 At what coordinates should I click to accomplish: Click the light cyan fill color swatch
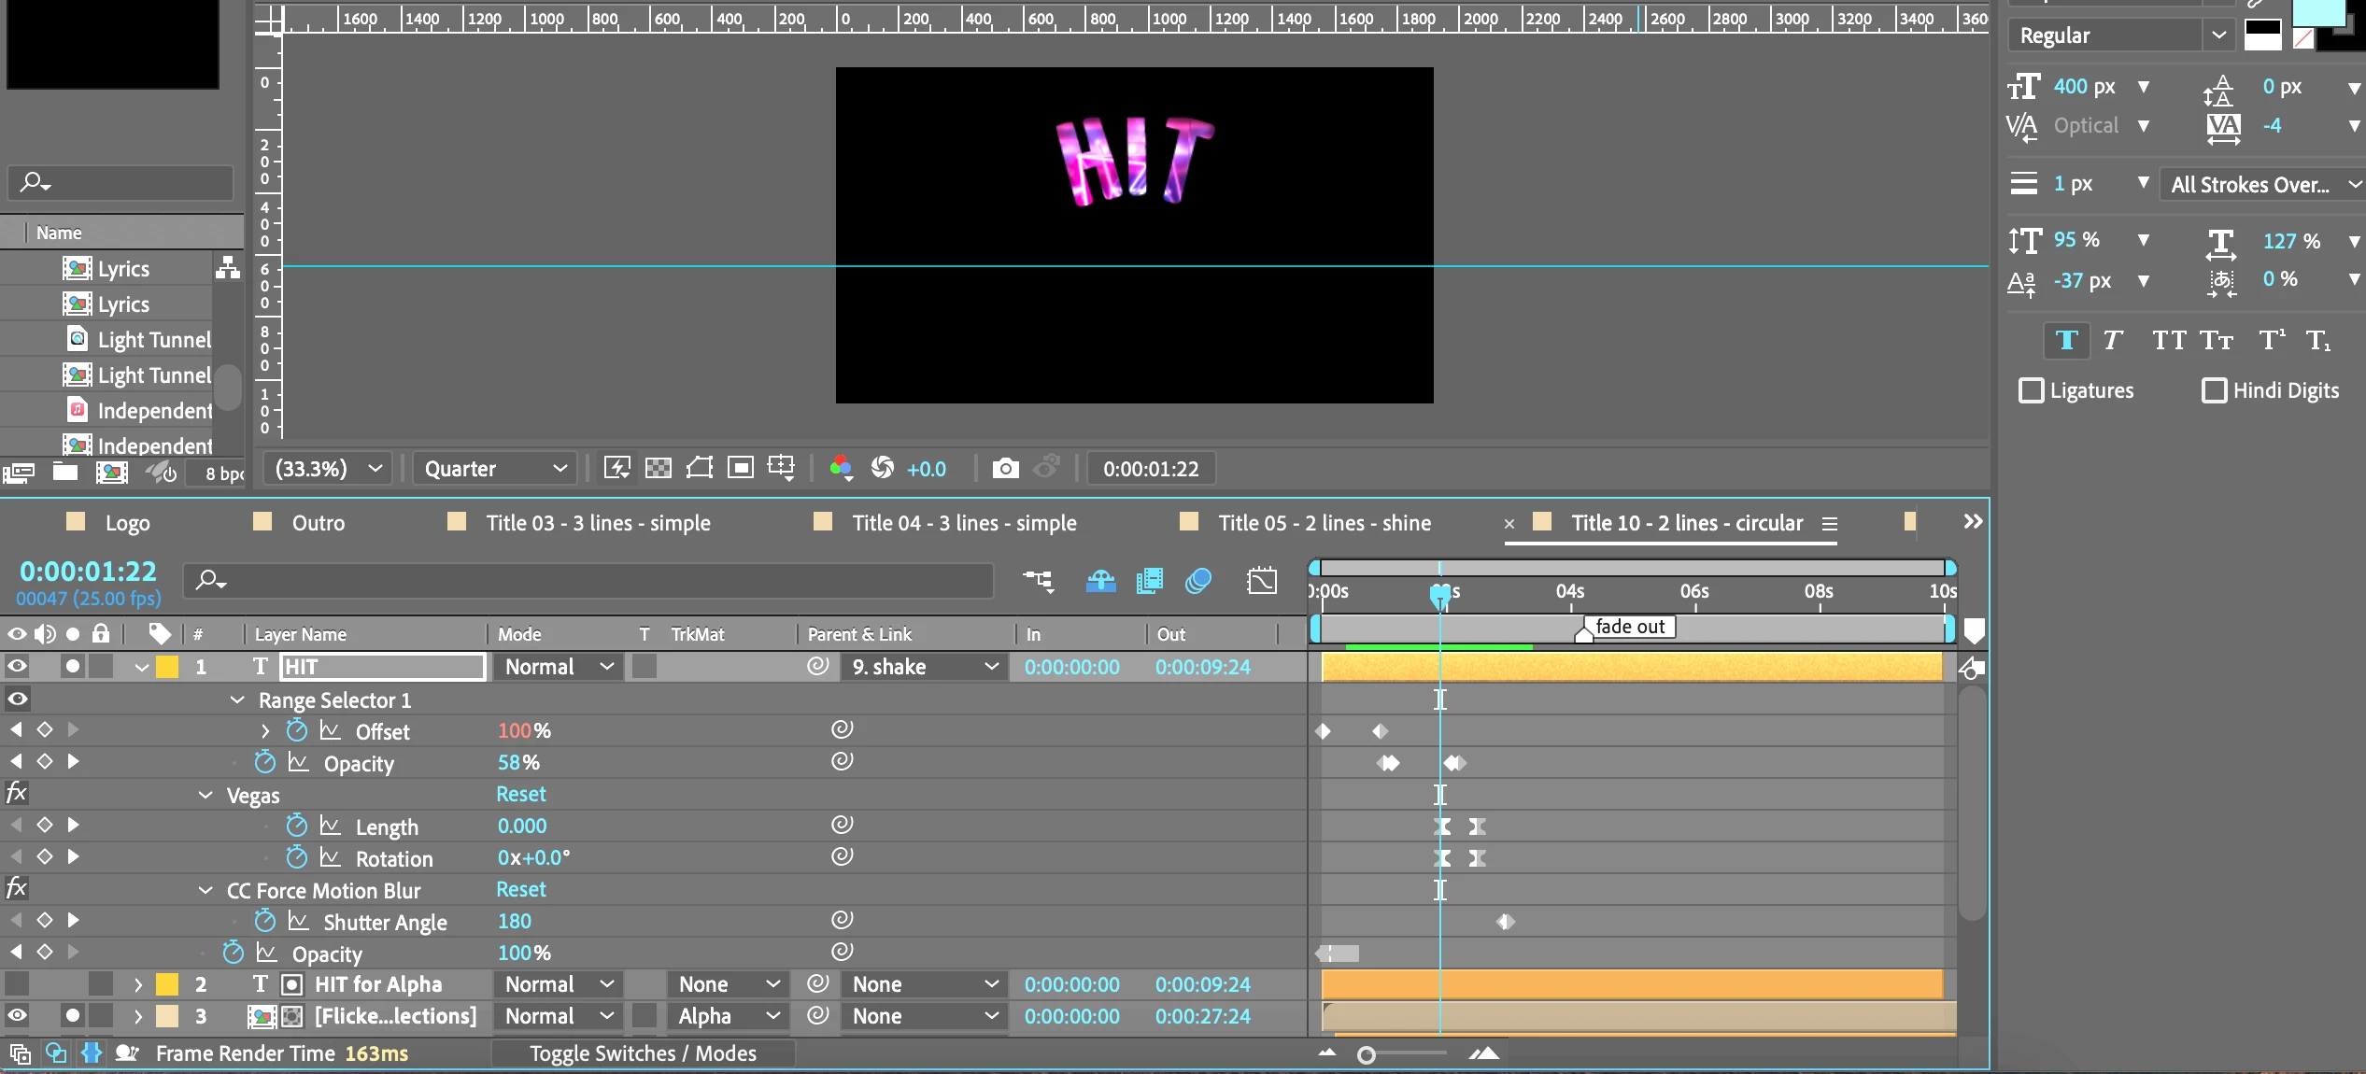click(2318, 11)
